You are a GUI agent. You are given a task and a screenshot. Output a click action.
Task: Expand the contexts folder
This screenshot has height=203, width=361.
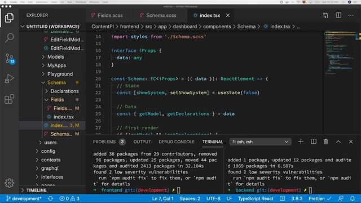(51, 160)
